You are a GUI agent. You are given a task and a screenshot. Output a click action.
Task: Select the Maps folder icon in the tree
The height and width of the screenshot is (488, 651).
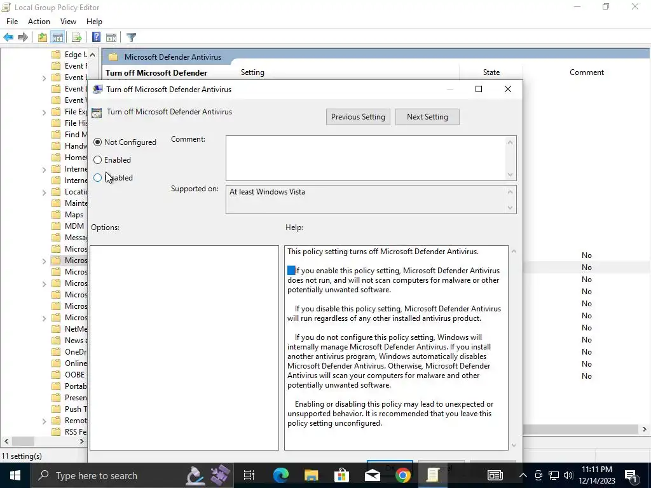(56, 215)
